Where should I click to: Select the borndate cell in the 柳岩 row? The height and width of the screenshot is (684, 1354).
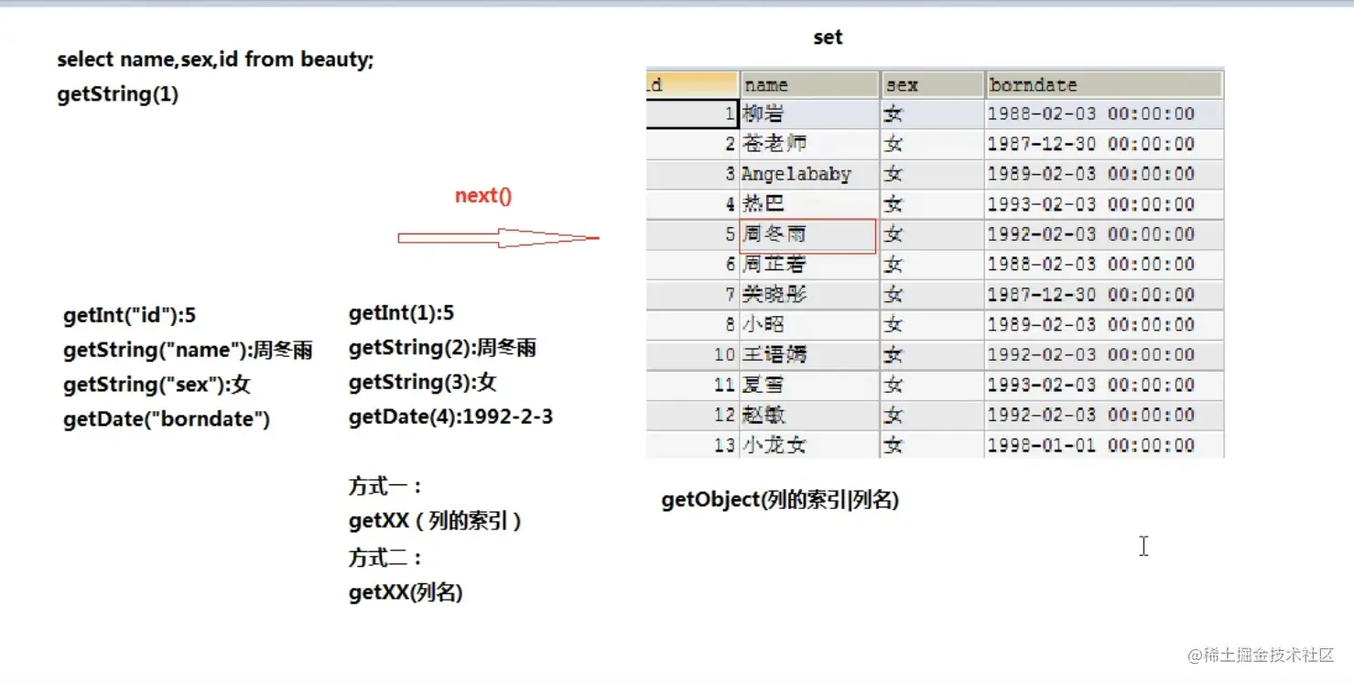tap(1104, 114)
